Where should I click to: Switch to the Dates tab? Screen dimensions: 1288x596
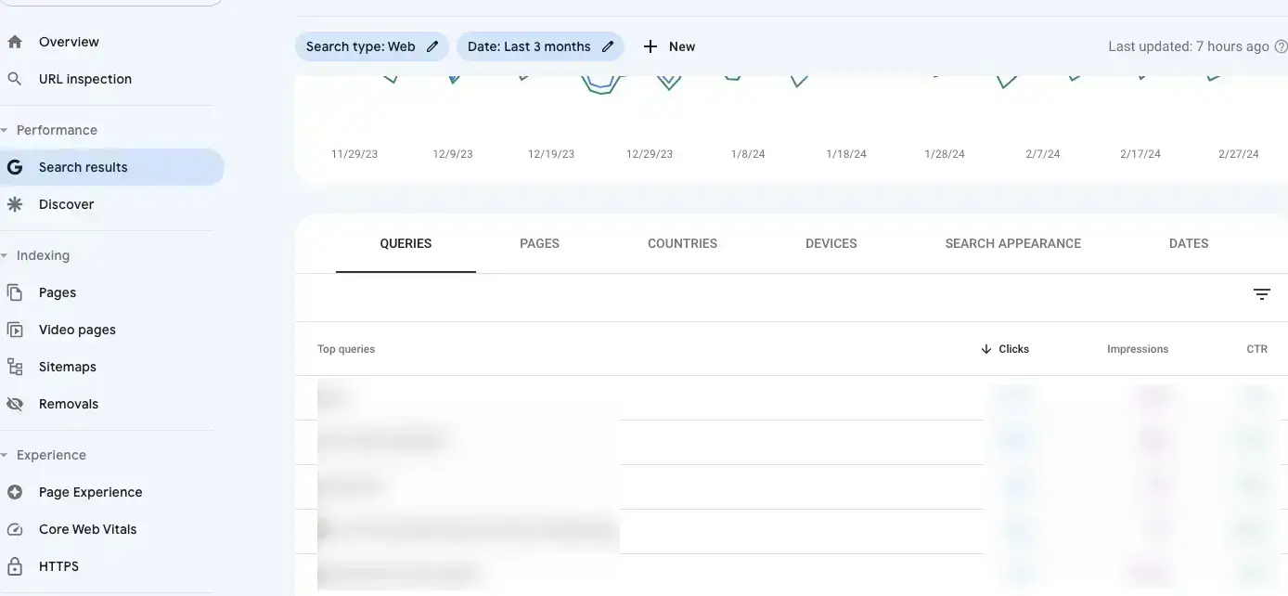(1189, 243)
